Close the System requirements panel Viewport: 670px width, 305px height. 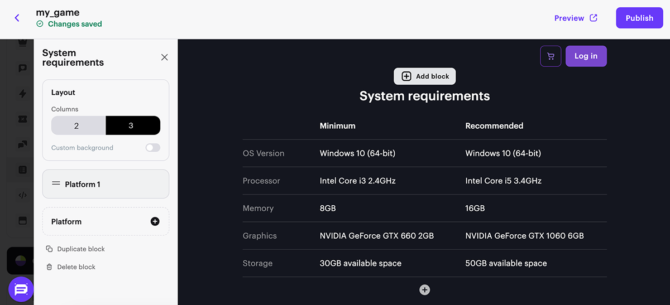pyautogui.click(x=164, y=57)
